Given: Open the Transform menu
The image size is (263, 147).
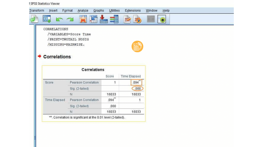Looking at the screenshot, I should [37, 10].
